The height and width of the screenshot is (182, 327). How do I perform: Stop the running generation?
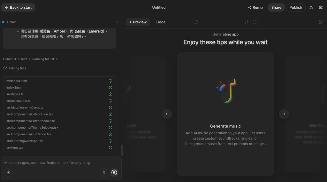(114, 173)
